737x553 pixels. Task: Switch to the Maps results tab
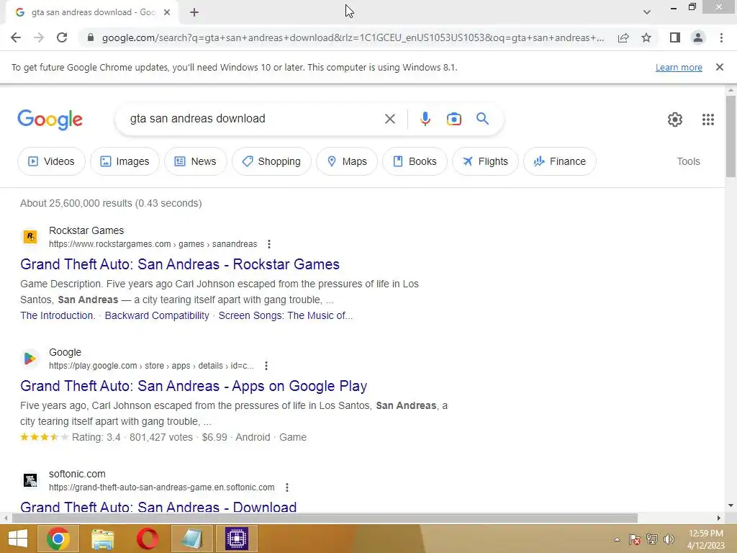pos(347,161)
